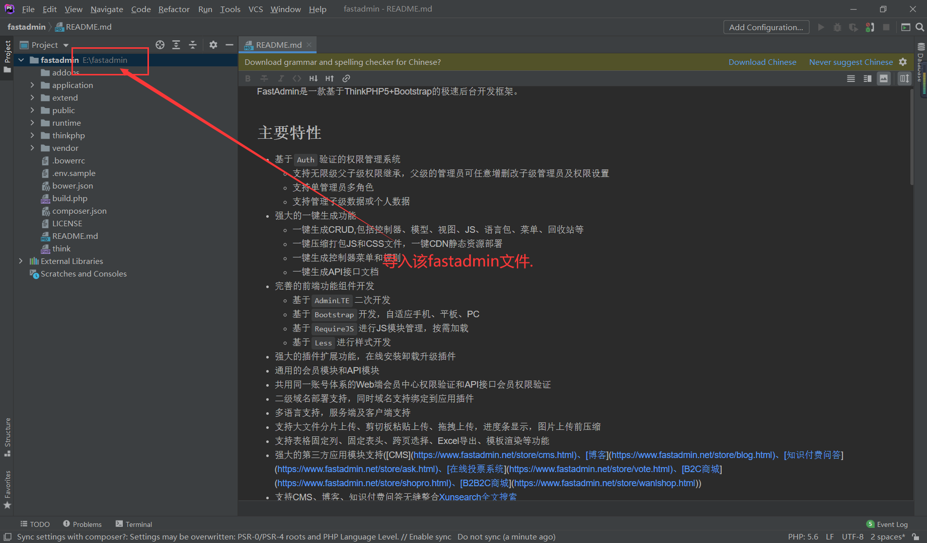Hide the Project tool window

(x=229, y=45)
